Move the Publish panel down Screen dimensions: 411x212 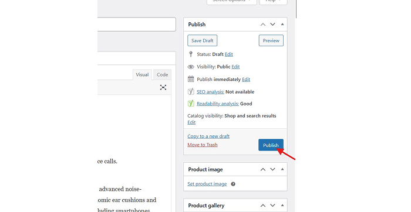pyautogui.click(x=272, y=25)
